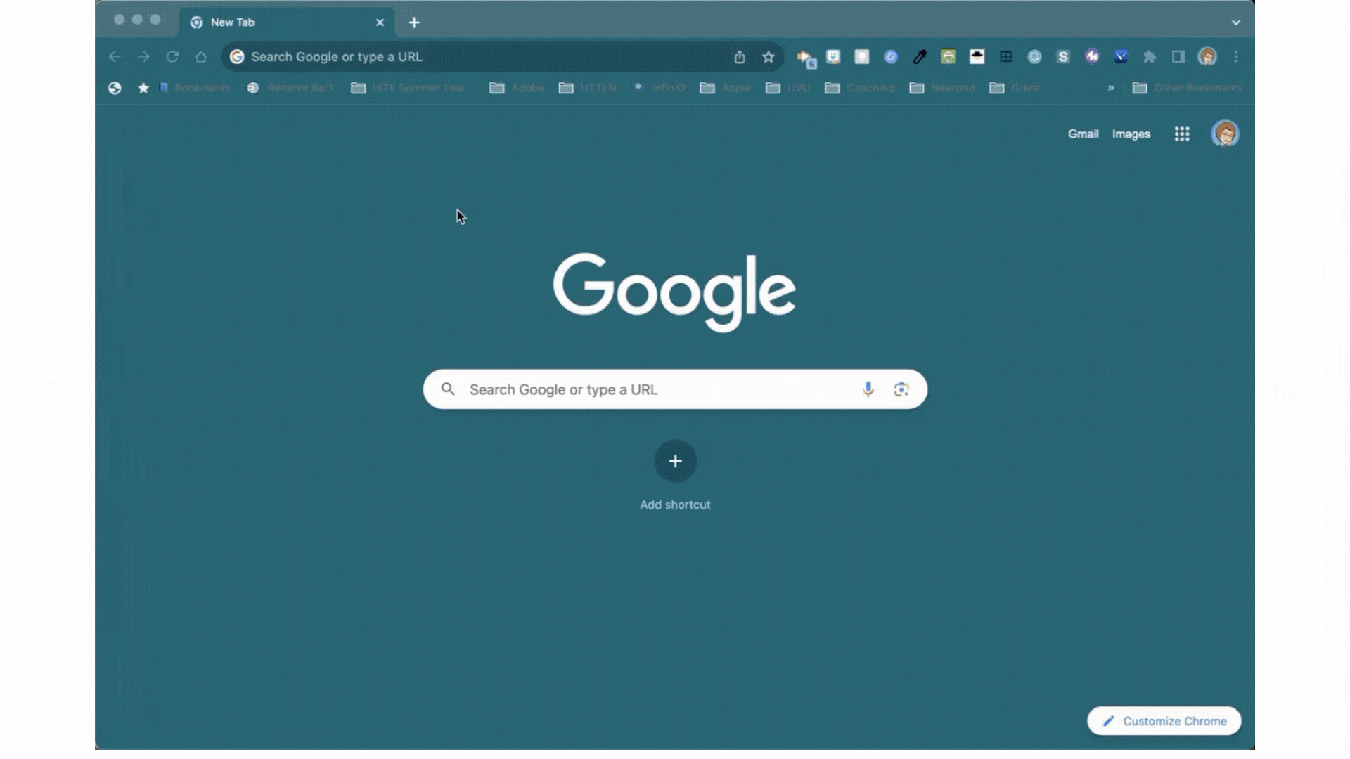Open the Nearpod bookmark folder
Image resolution: width=1350 pixels, height=759 pixels.
pos(942,88)
